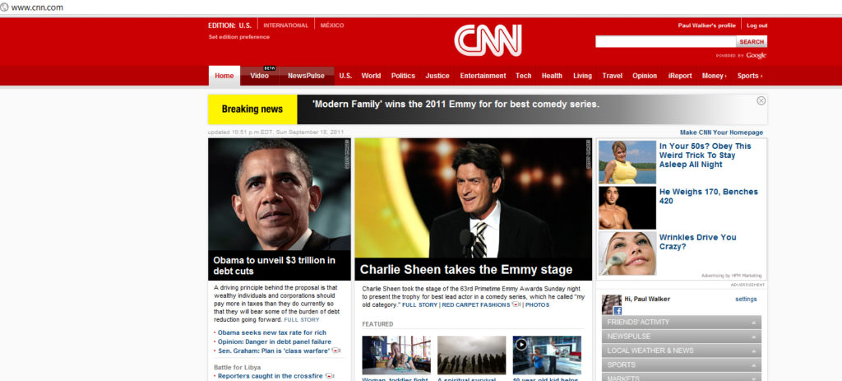Click the globe icon in address bar
This screenshot has height=381, width=842.
(5, 7)
